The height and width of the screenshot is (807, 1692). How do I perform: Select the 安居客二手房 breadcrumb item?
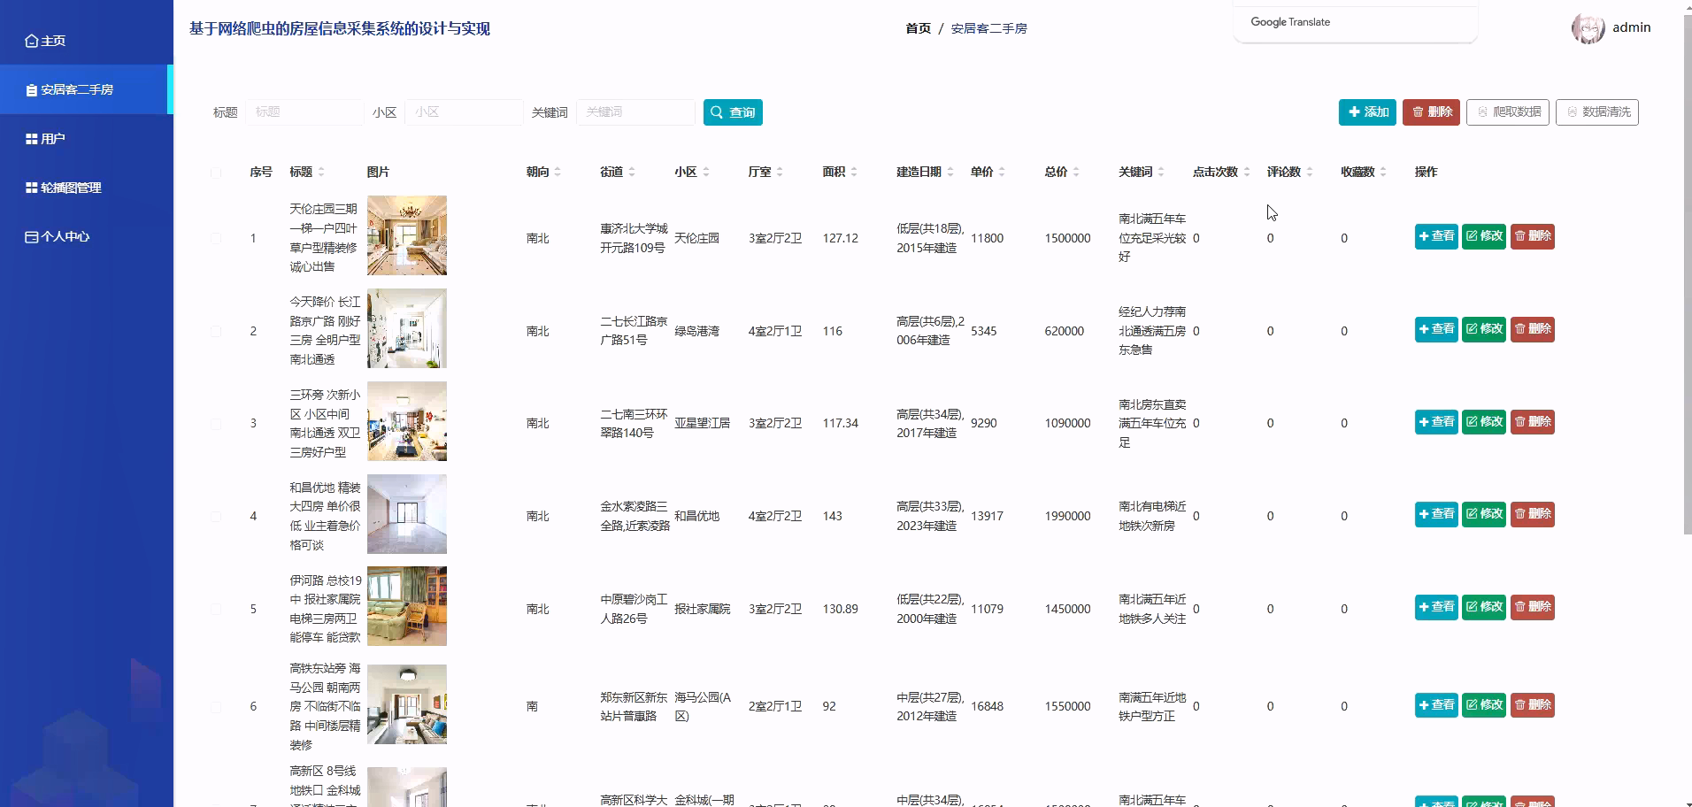click(987, 28)
